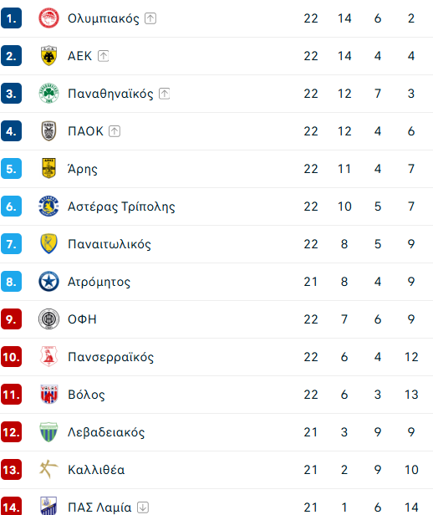Click the Βόλος red and blue crest
This screenshot has width=433, height=515.
48,394
